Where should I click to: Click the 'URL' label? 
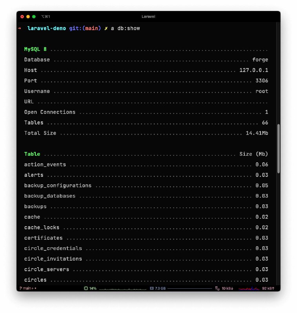[x=29, y=102]
